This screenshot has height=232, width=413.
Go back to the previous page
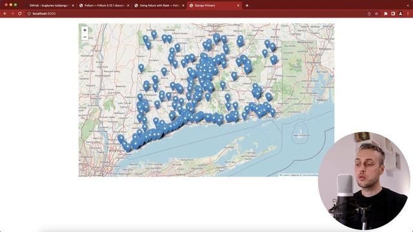(5, 14)
